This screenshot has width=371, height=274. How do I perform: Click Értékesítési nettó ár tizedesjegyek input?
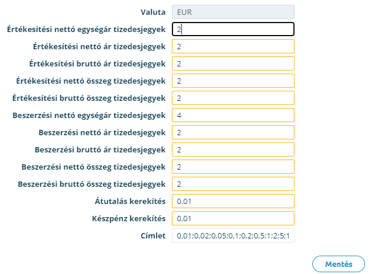coord(233,46)
